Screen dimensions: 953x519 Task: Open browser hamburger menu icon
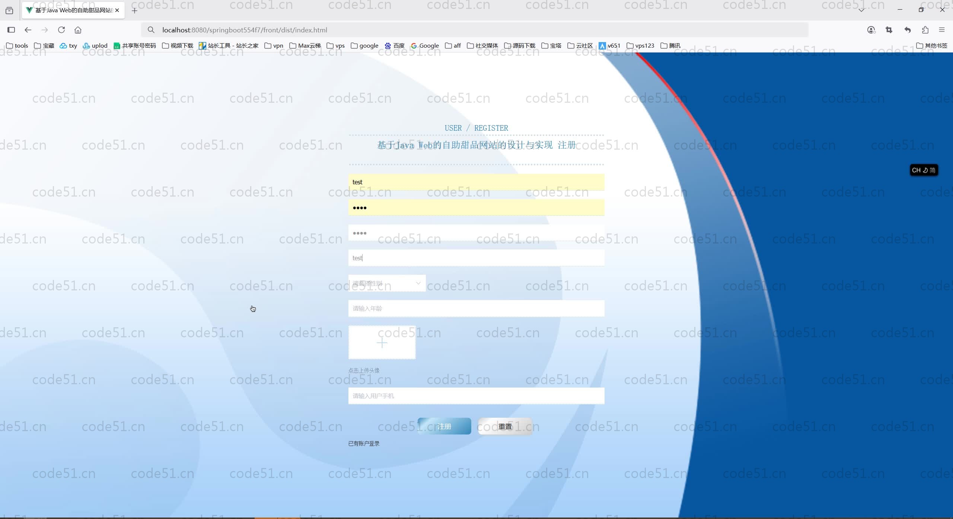coord(942,30)
